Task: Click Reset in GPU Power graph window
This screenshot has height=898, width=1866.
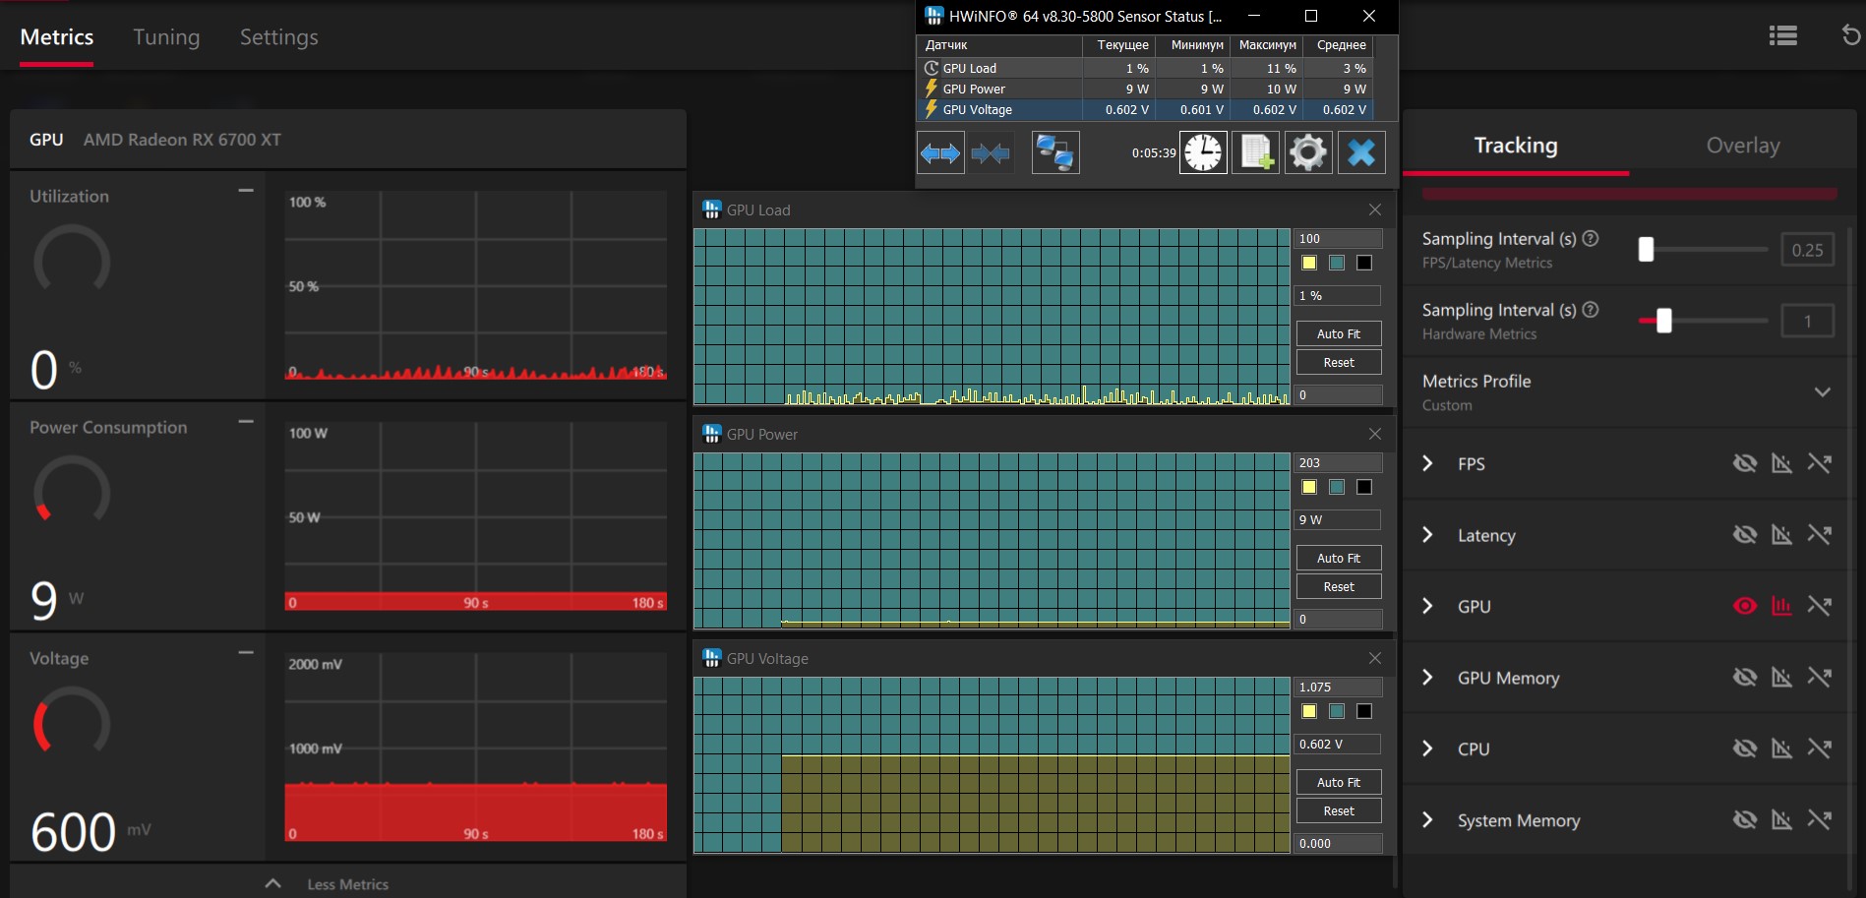Action: click(x=1339, y=587)
